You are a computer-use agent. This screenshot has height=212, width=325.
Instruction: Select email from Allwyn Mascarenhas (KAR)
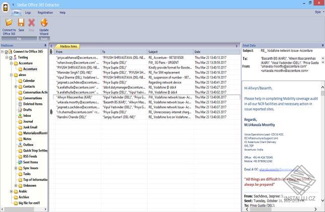tap(147, 97)
